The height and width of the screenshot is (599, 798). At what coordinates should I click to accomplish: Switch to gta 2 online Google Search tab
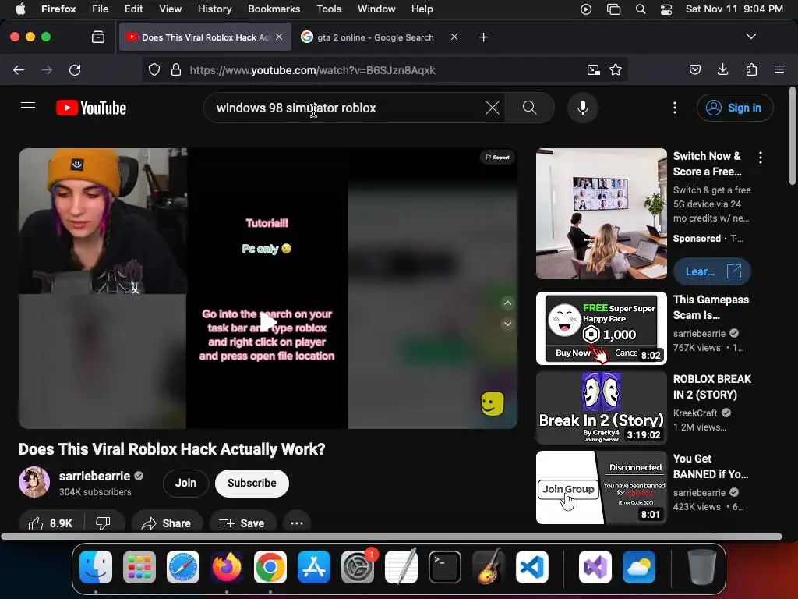click(376, 37)
